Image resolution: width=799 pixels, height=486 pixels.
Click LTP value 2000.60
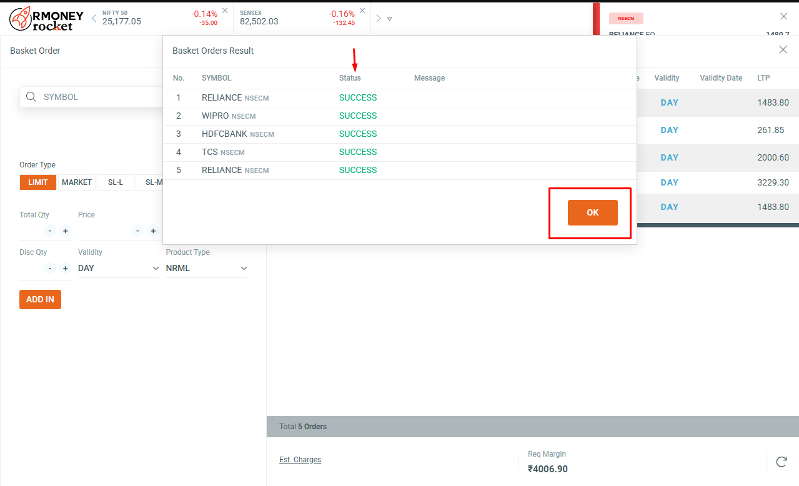773,157
